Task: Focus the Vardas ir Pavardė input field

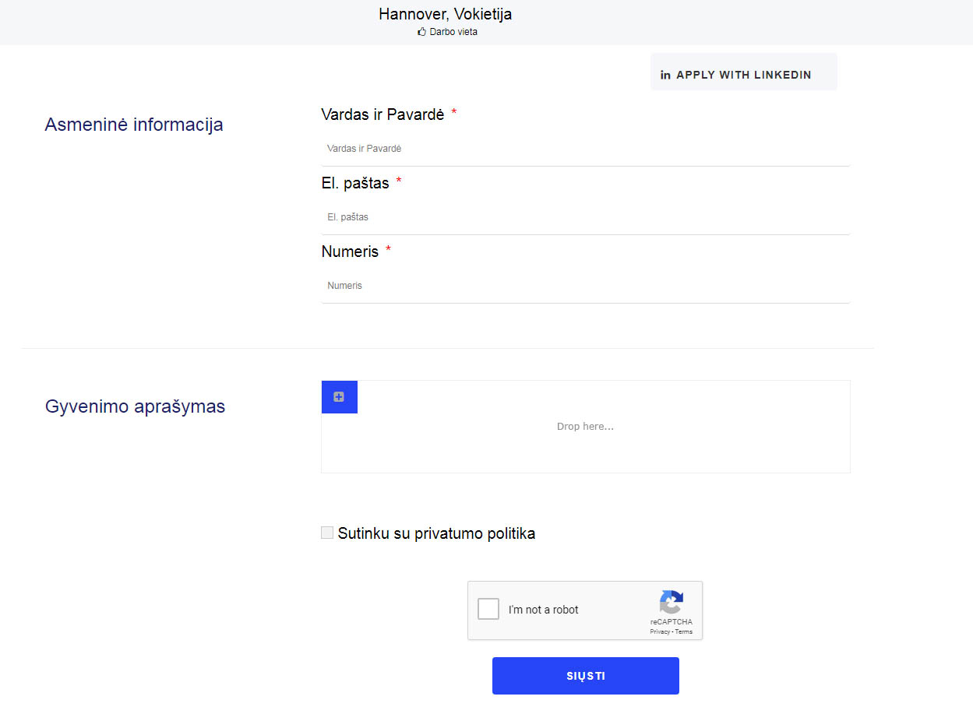Action: coord(586,149)
